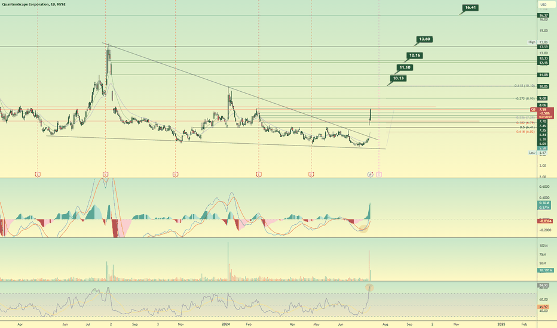Click the Aug label on time axis

coord(385,324)
